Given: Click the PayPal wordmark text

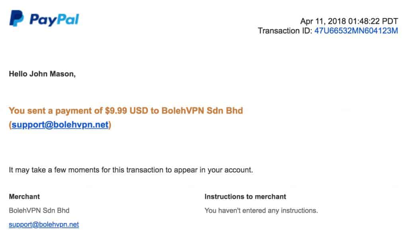Looking at the screenshot, I should [54, 20].
